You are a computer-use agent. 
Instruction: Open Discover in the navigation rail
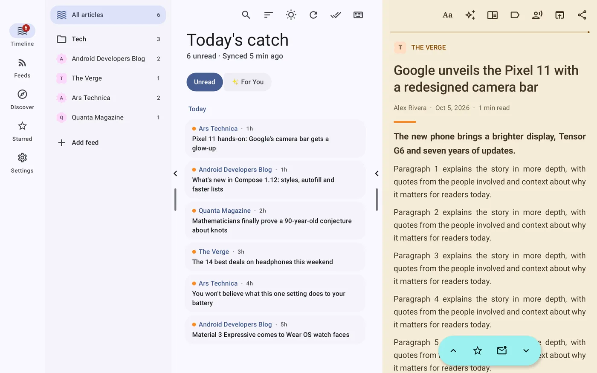22,100
